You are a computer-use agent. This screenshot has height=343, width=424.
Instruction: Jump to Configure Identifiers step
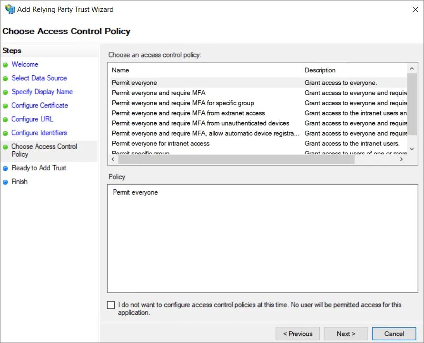click(x=39, y=133)
